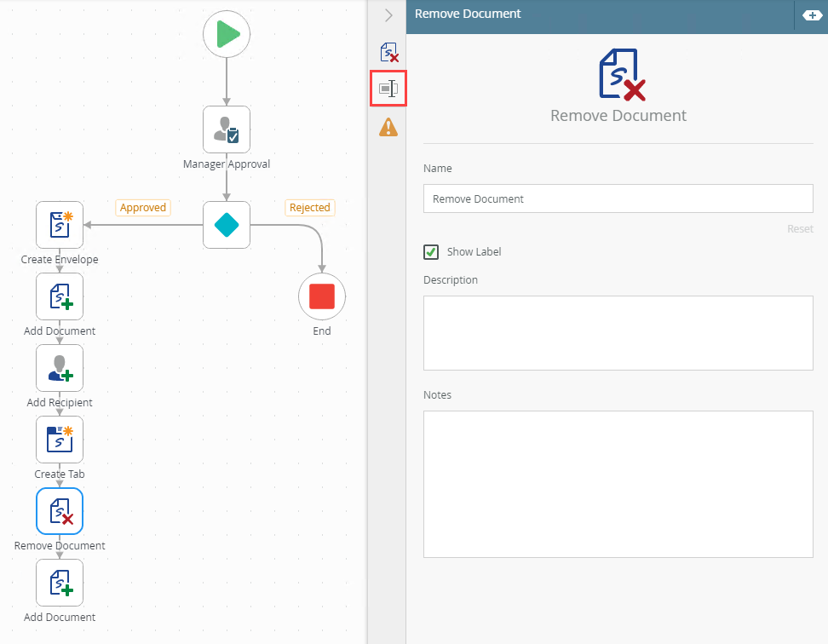Select first Add Document step below Create Envelope

tap(60, 296)
